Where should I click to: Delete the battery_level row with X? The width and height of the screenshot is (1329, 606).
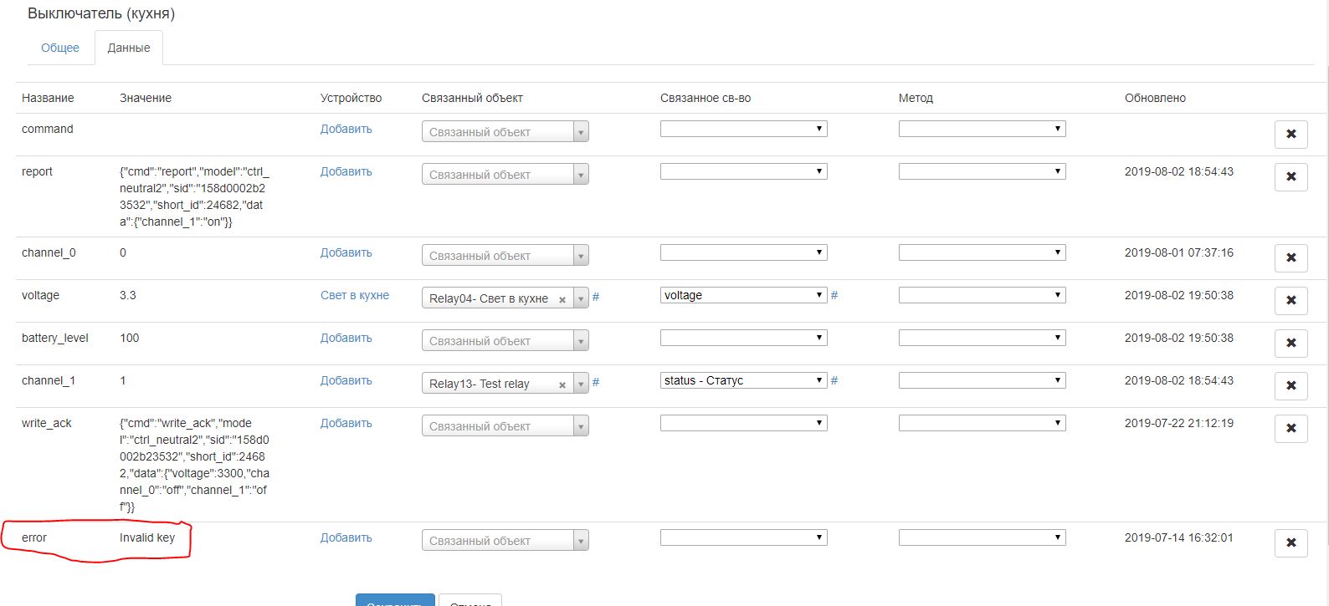point(1291,343)
